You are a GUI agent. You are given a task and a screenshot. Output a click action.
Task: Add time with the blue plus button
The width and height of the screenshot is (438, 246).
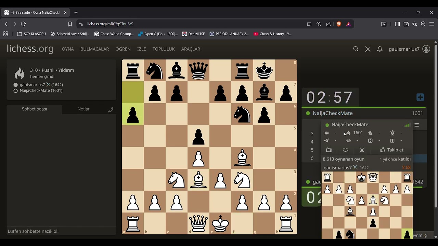(420, 97)
